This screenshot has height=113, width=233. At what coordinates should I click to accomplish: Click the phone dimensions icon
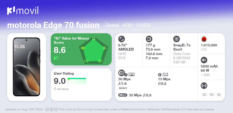tap(149, 39)
